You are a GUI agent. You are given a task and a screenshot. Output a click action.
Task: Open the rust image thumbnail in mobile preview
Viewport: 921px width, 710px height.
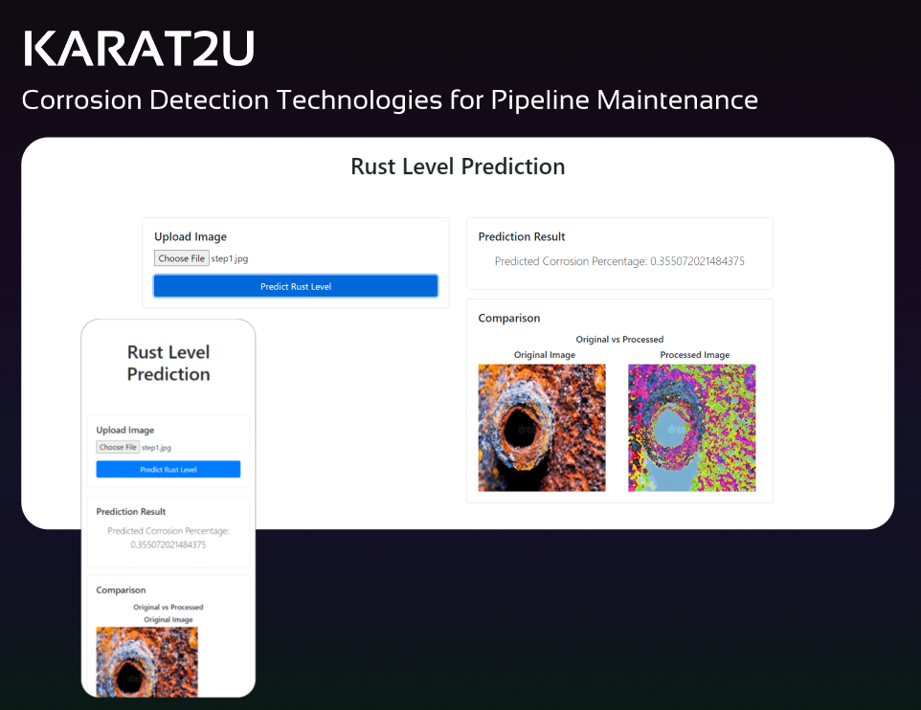click(x=146, y=662)
